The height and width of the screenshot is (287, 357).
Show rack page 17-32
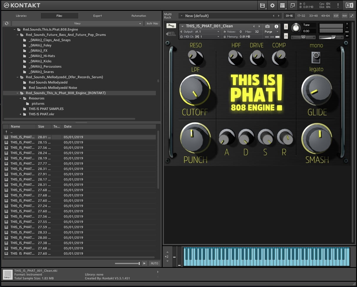point(301,16)
